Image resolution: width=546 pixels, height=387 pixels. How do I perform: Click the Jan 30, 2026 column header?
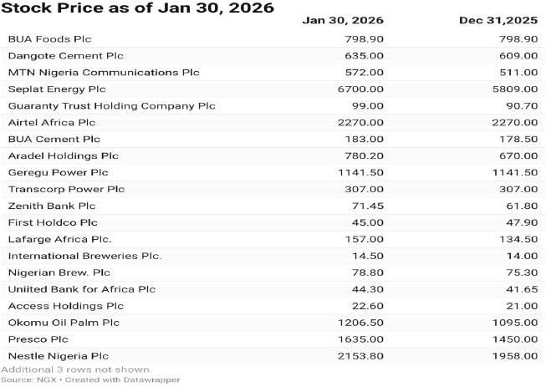coord(343,20)
